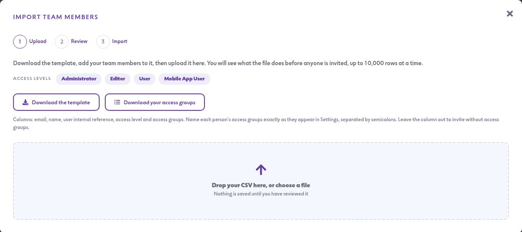Download your access groups

155,103
